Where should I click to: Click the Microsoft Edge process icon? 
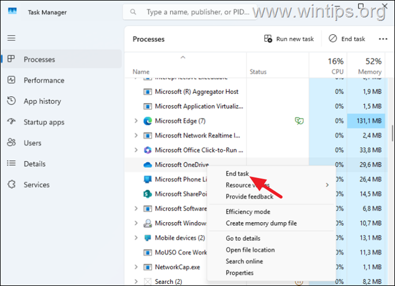click(x=147, y=121)
